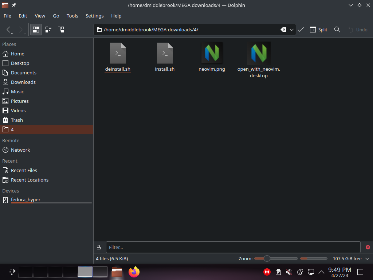The height and width of the screenshot is (280, 373).
Task: Open Desktop in Places panel
Action: [x=47, y=63]
